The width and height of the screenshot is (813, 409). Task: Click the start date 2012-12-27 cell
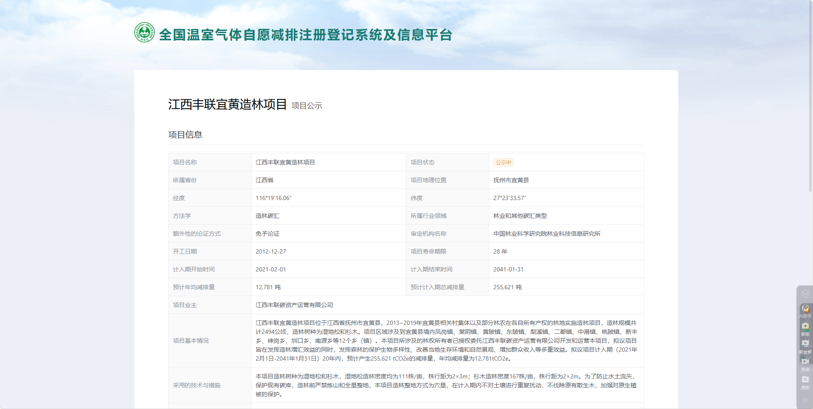tap(271, 251)
